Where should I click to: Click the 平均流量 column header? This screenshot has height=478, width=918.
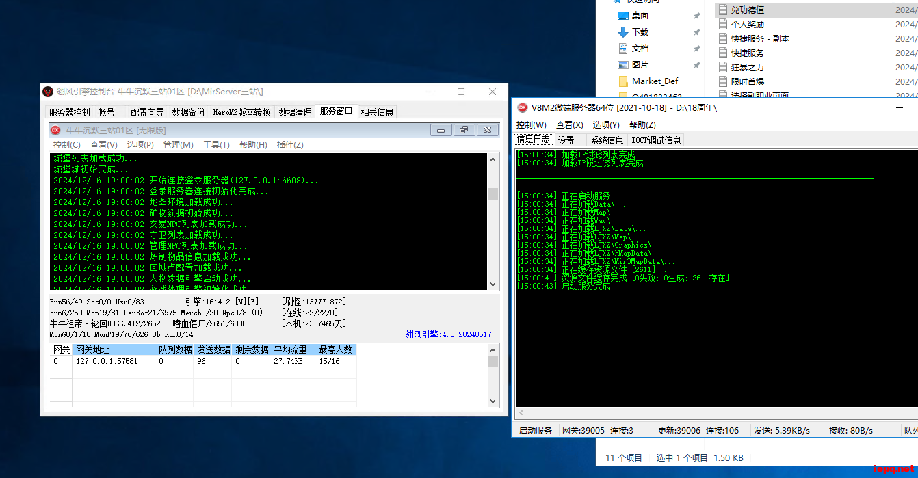pyautogui.click(x=293, y=349)
